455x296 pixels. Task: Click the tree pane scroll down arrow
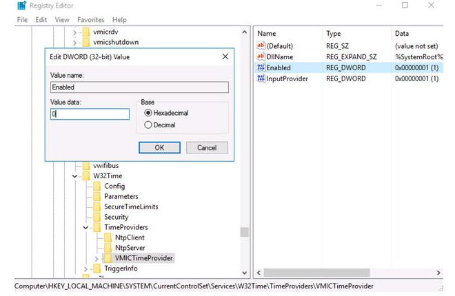click(x=244, y=273)
